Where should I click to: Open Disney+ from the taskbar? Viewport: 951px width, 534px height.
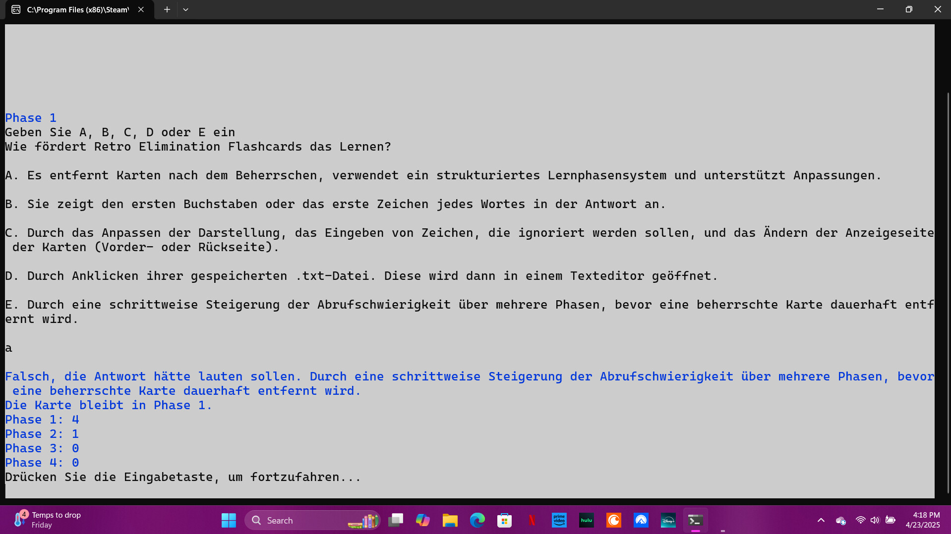(x=668, y=520)
